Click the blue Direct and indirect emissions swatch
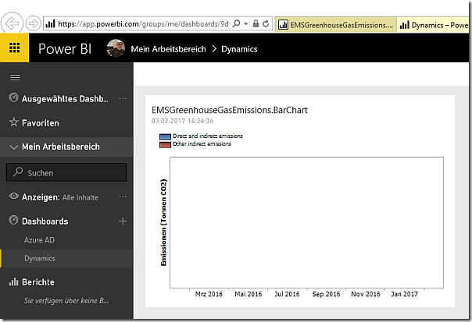472x322 pixels. pyautogui.click(x=165, y=136)
